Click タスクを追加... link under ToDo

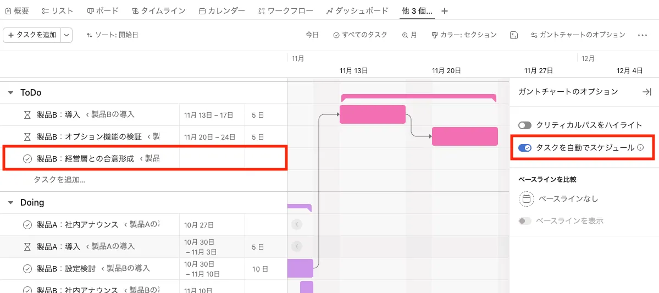[x=59, y=180]
